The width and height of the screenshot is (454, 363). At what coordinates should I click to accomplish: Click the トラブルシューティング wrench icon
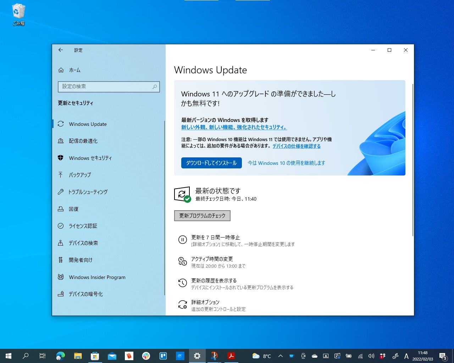[61, 192]
